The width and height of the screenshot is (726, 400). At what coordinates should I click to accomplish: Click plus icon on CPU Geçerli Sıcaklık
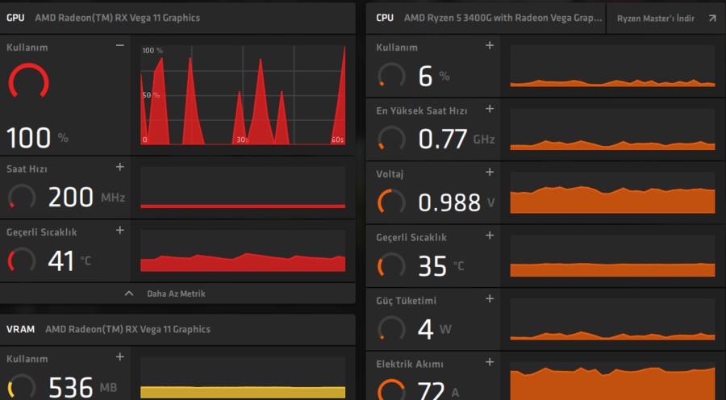[489, 235]
